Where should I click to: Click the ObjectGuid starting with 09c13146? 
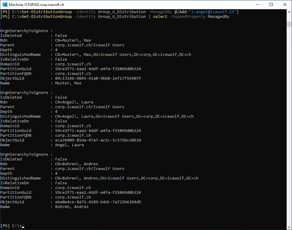[98, 78]
